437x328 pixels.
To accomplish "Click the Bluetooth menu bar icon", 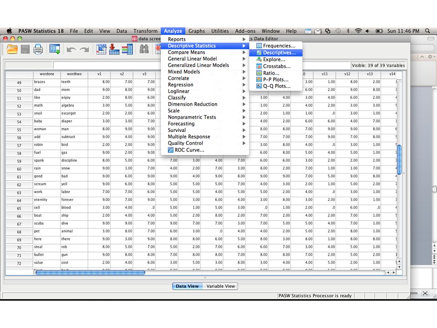I will point(348,31).
